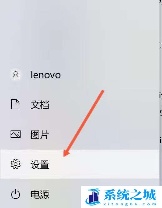Screen dimensions: 162x208
Task: Select the lenovo account name text
Action: (46, 75)
